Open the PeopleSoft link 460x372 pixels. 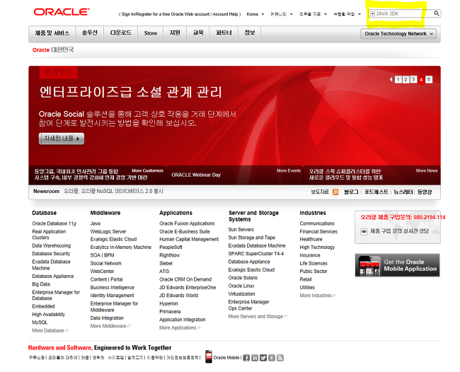tap(171, 248)
